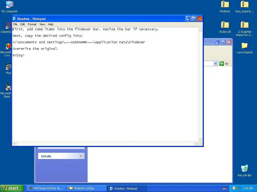Click Notepad vertical scrollbar down arrow
Screen dimensions: 257x192
[x=200, y=139]
